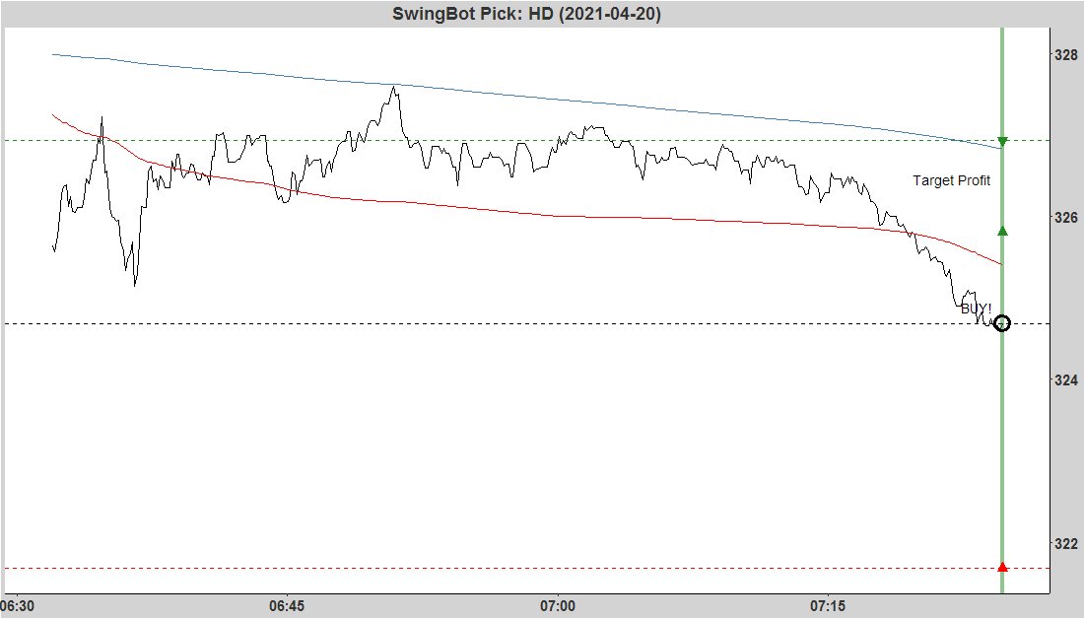1084x619 pixels.
Task: Click the 06:30 time axis label
Action: [17, 606]
